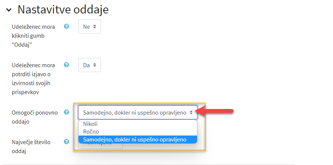Open help for klikniti gumb "Oddaj" setting

tap(66, 27)
